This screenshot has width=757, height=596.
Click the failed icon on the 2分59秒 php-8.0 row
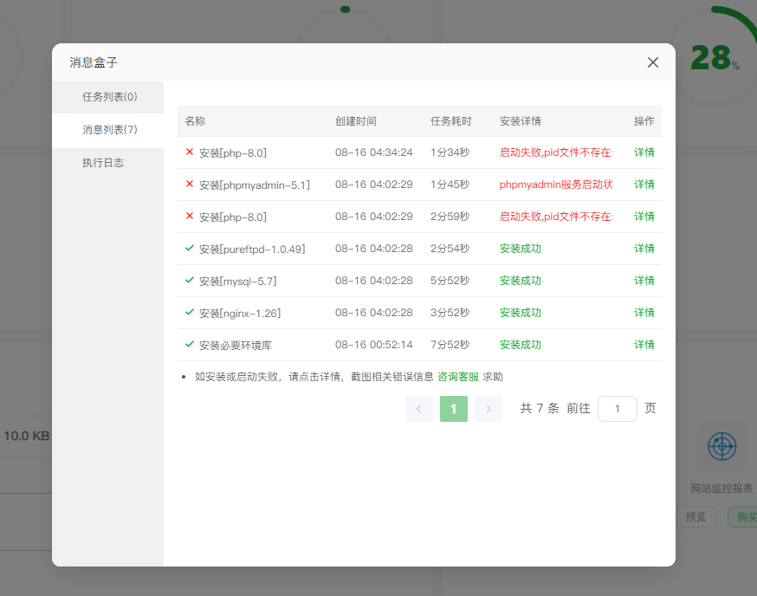point(189,216)
